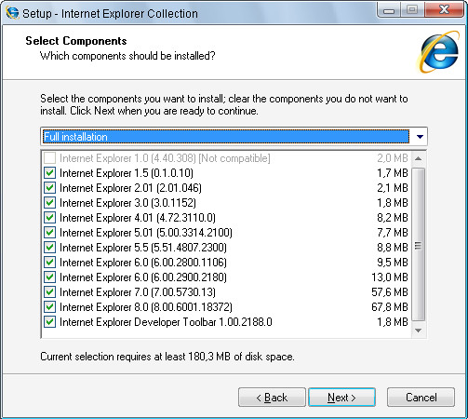Click the '67,8 MB' size value
468x419 pixels.
tap(390, 307)
